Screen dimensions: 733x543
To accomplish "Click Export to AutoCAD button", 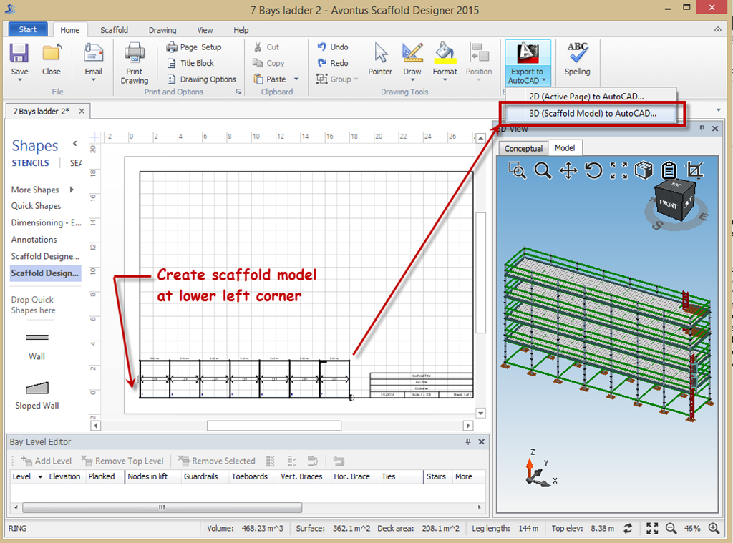I will click(528, 63).
